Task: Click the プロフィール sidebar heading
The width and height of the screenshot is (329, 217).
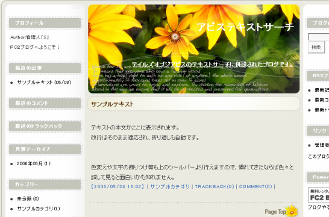Action: pos(45,23)
